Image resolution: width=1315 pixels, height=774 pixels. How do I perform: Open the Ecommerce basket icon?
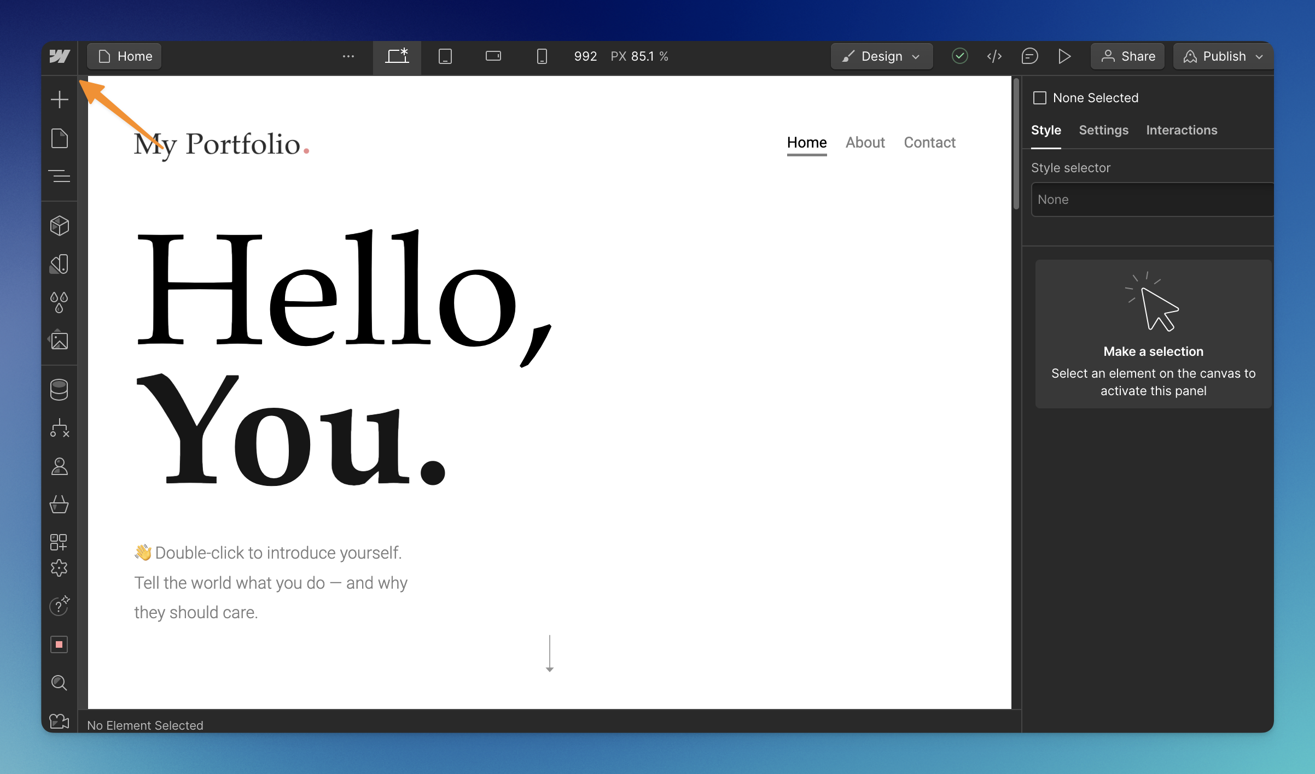tap(59, 505)
